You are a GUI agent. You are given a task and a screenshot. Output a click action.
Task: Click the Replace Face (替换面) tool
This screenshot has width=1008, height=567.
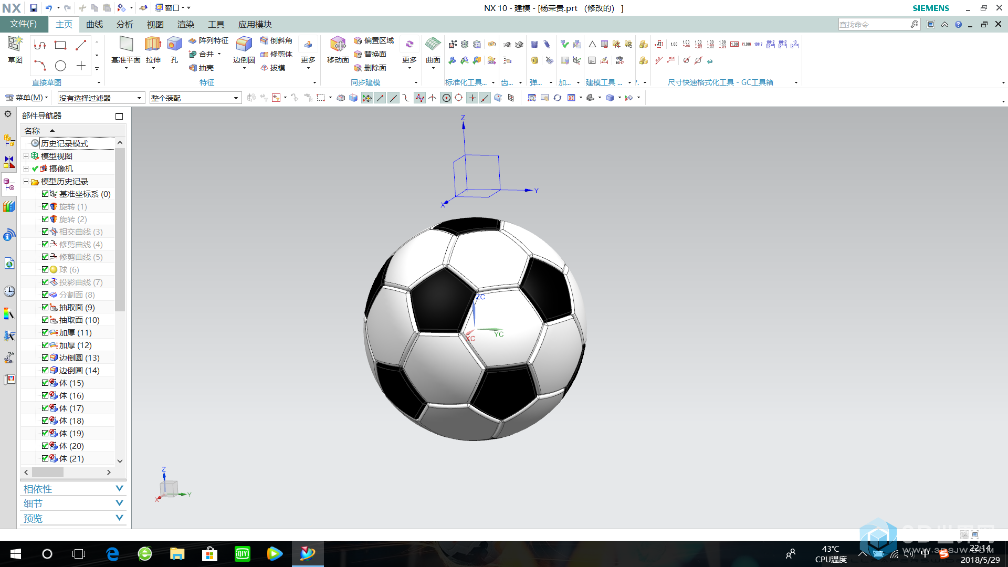click(x=370, y=54)
